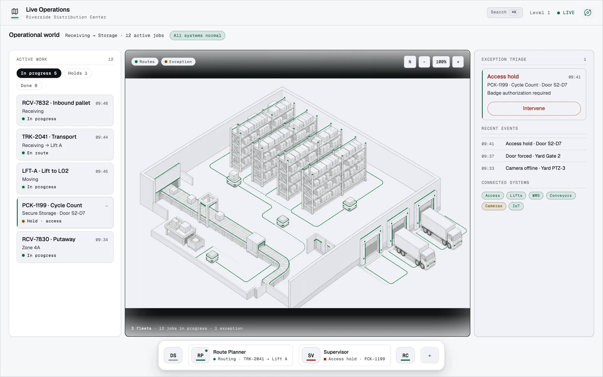Open the Door forced Yard Gate 2 event
The image size is (603, 377).
pyautogui.click(x=534, y=156)
